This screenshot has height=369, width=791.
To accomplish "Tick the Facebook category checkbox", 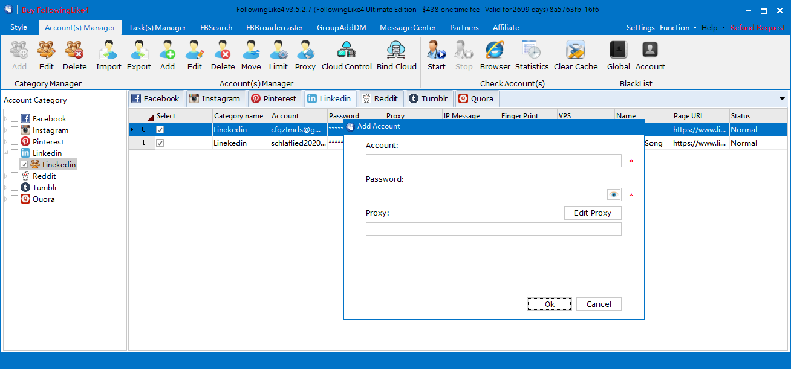I will (x=15, y=119).
